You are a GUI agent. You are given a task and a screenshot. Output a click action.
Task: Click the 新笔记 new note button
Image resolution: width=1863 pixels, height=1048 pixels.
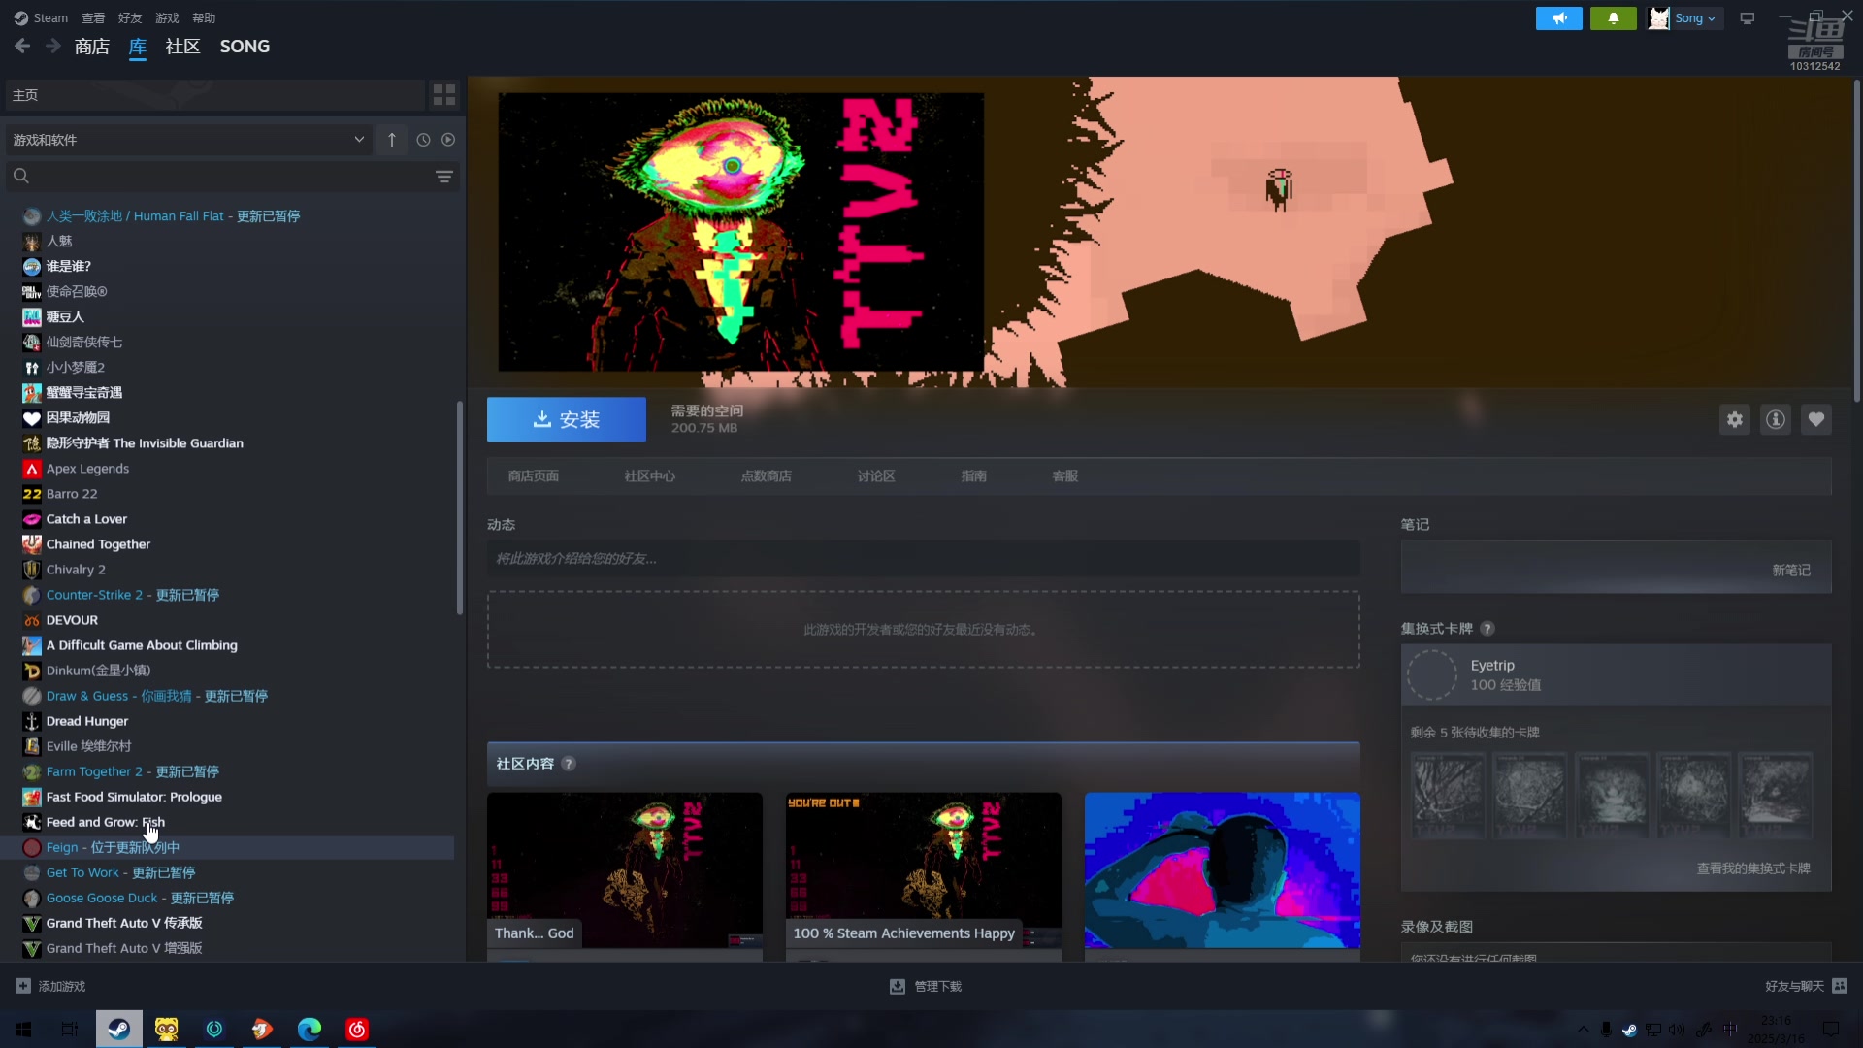[x=1791, y=571]
